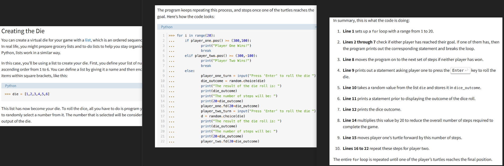Click the inline dice_outcome code in step 5
The height and width of the screenshot is (166, 504).
[x=467, y=88]
